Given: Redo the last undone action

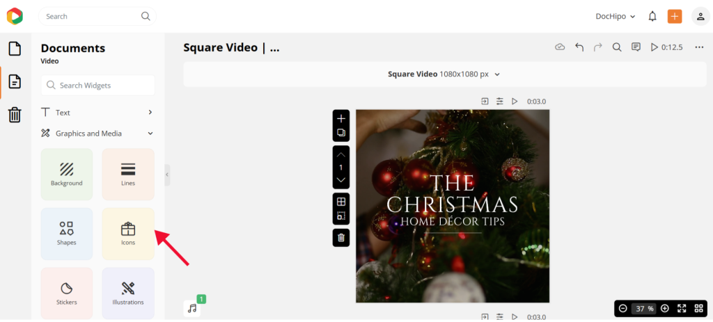Looking at the screenshot, I should point(598,47).
